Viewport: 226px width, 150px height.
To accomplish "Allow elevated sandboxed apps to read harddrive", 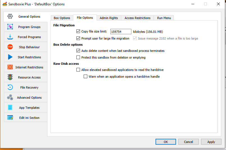I will click(78, 70).
